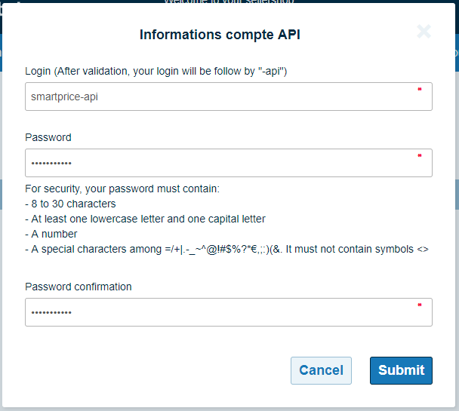Click the special characters requirement line
The image size is (459, 411).
point(226,249)
